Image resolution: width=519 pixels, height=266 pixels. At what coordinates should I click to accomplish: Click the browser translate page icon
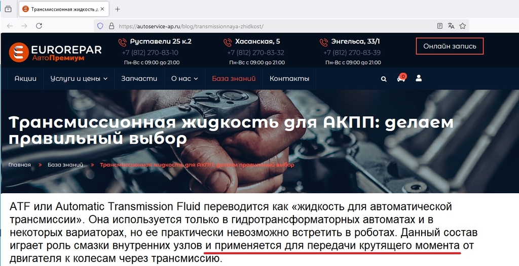click(x=451, y=26)
